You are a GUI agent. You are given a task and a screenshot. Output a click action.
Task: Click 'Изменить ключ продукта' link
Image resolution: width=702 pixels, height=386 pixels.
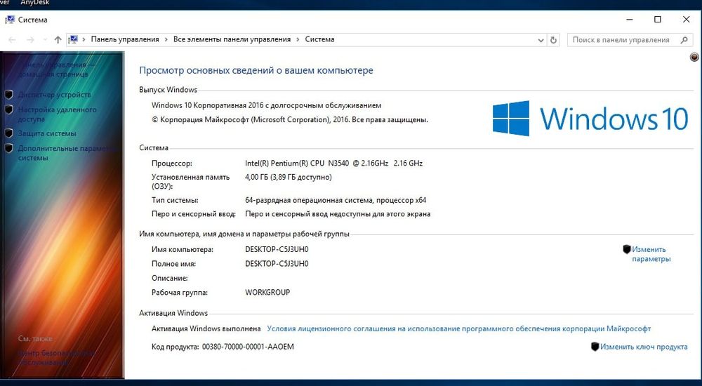click(x=644, y=347)
